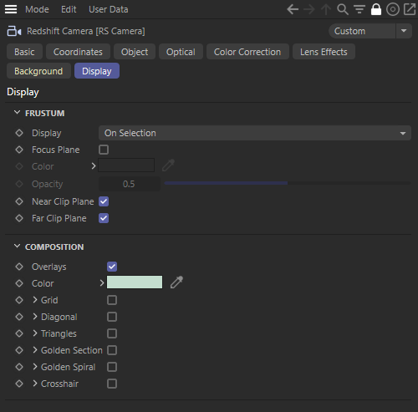The height and width of the screenshot is (412, 418).
Task: Open the Custom preset dropdown arrow
Action: 404,31
